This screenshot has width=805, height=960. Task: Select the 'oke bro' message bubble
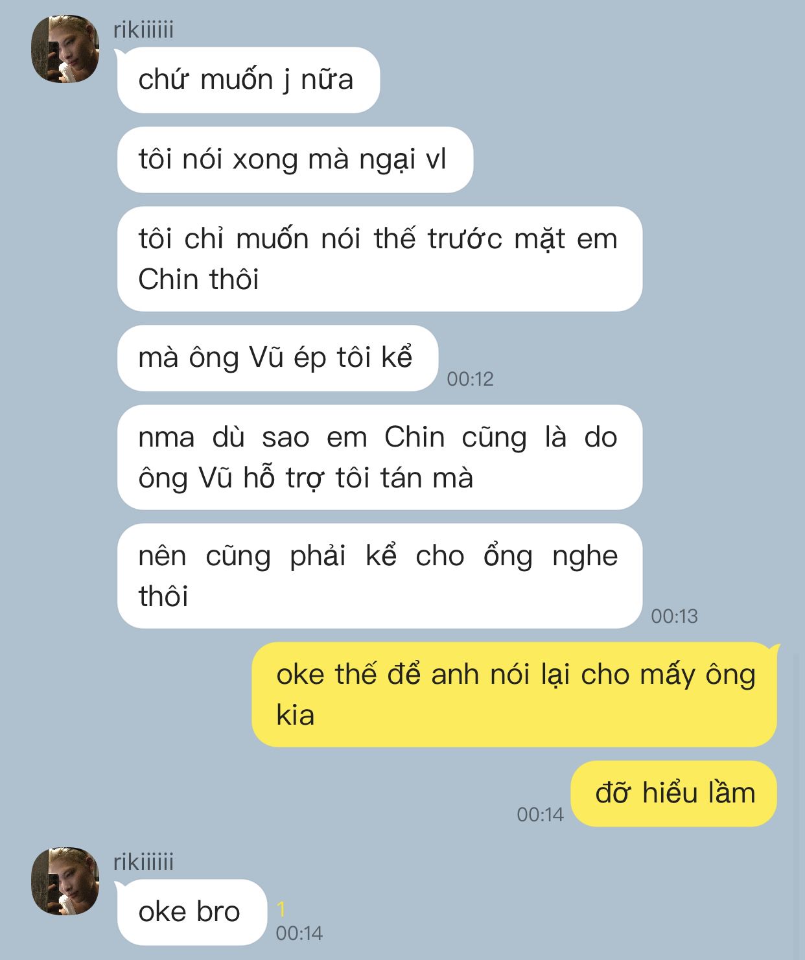[x=192, y=912]
